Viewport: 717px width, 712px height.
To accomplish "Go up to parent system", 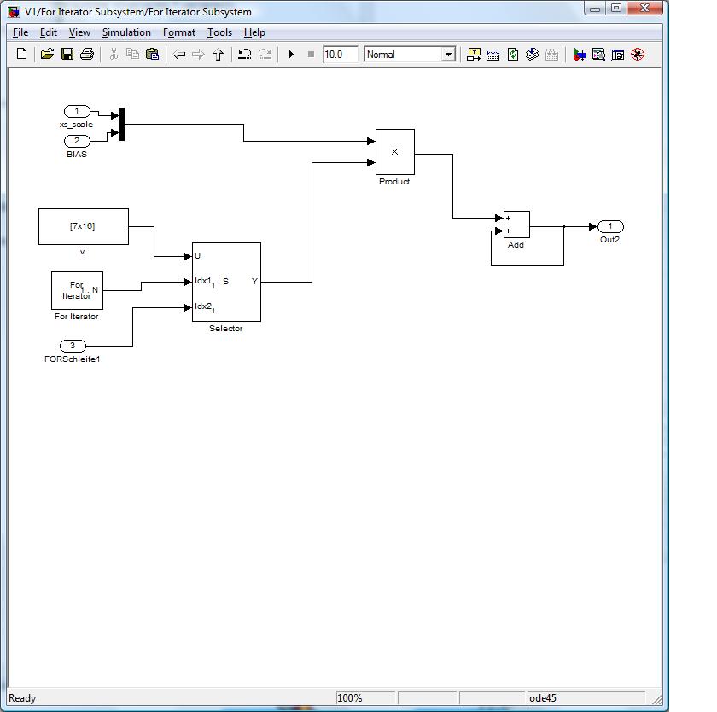I will [x=218, y=54].
